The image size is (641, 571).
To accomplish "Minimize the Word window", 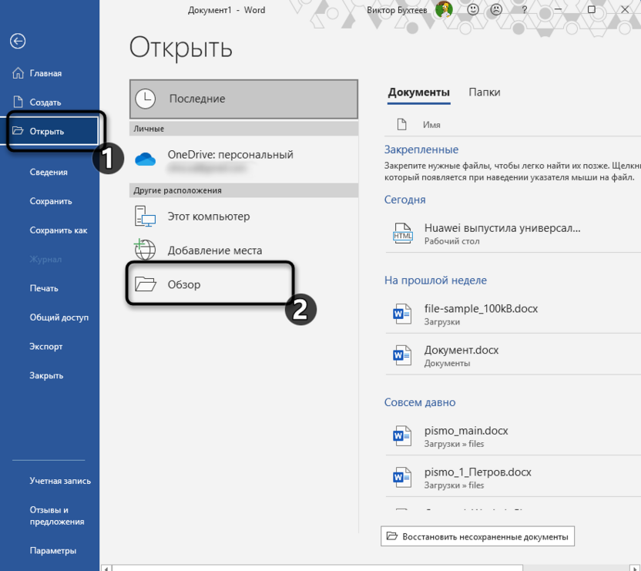I will point(558,9).
